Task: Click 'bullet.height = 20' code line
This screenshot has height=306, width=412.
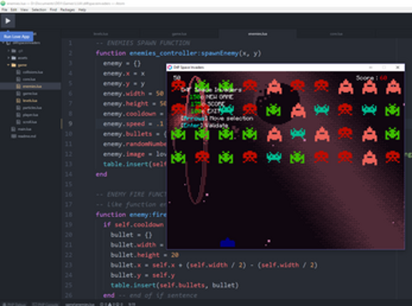Action: pos(145,255)
